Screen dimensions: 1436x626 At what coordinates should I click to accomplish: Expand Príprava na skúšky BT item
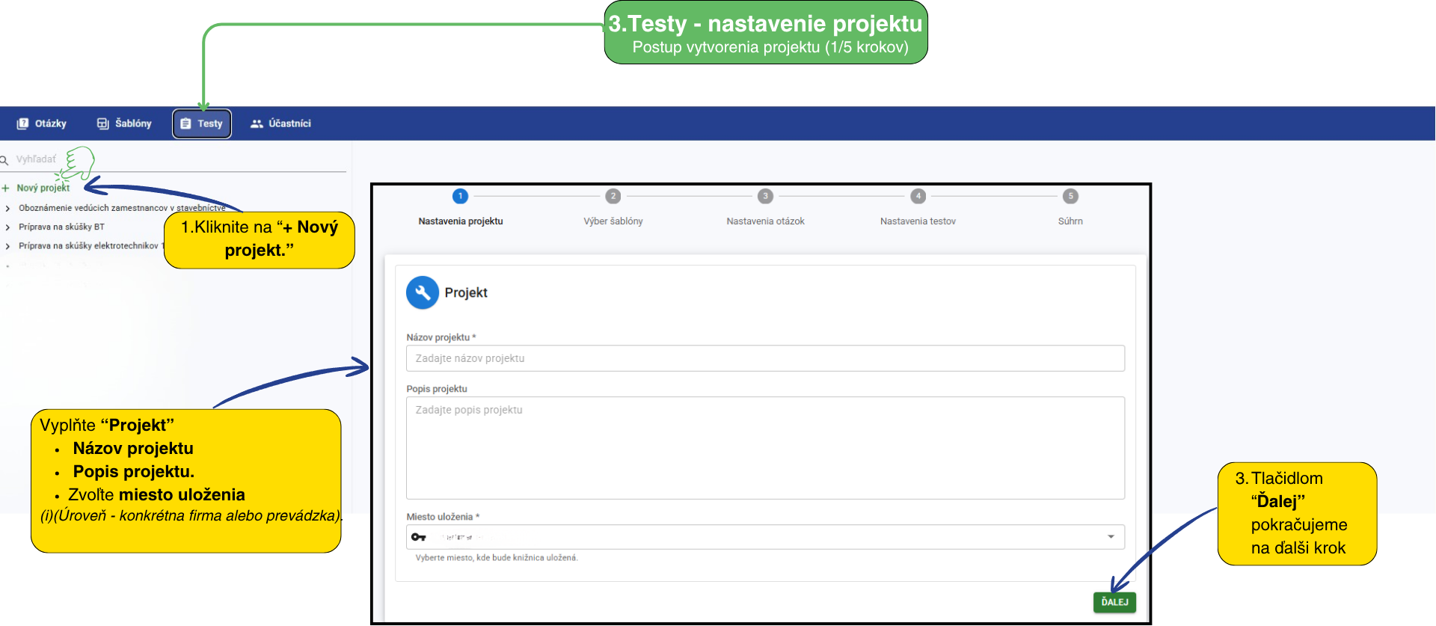tap(7, 227)
